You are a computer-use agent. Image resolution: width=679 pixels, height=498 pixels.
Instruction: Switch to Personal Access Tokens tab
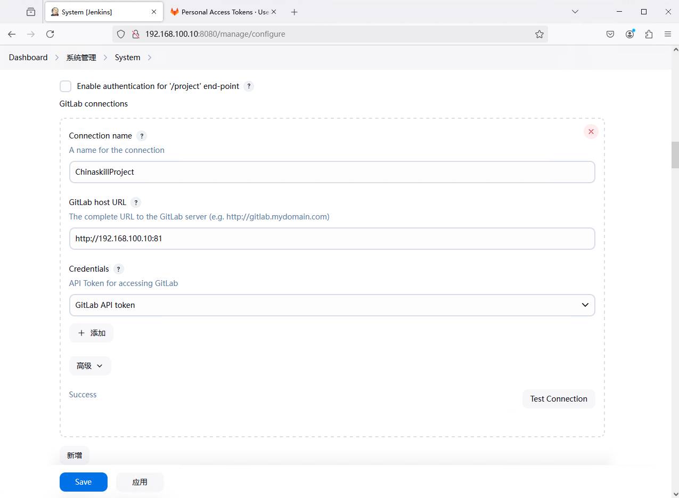click(224, 12)
